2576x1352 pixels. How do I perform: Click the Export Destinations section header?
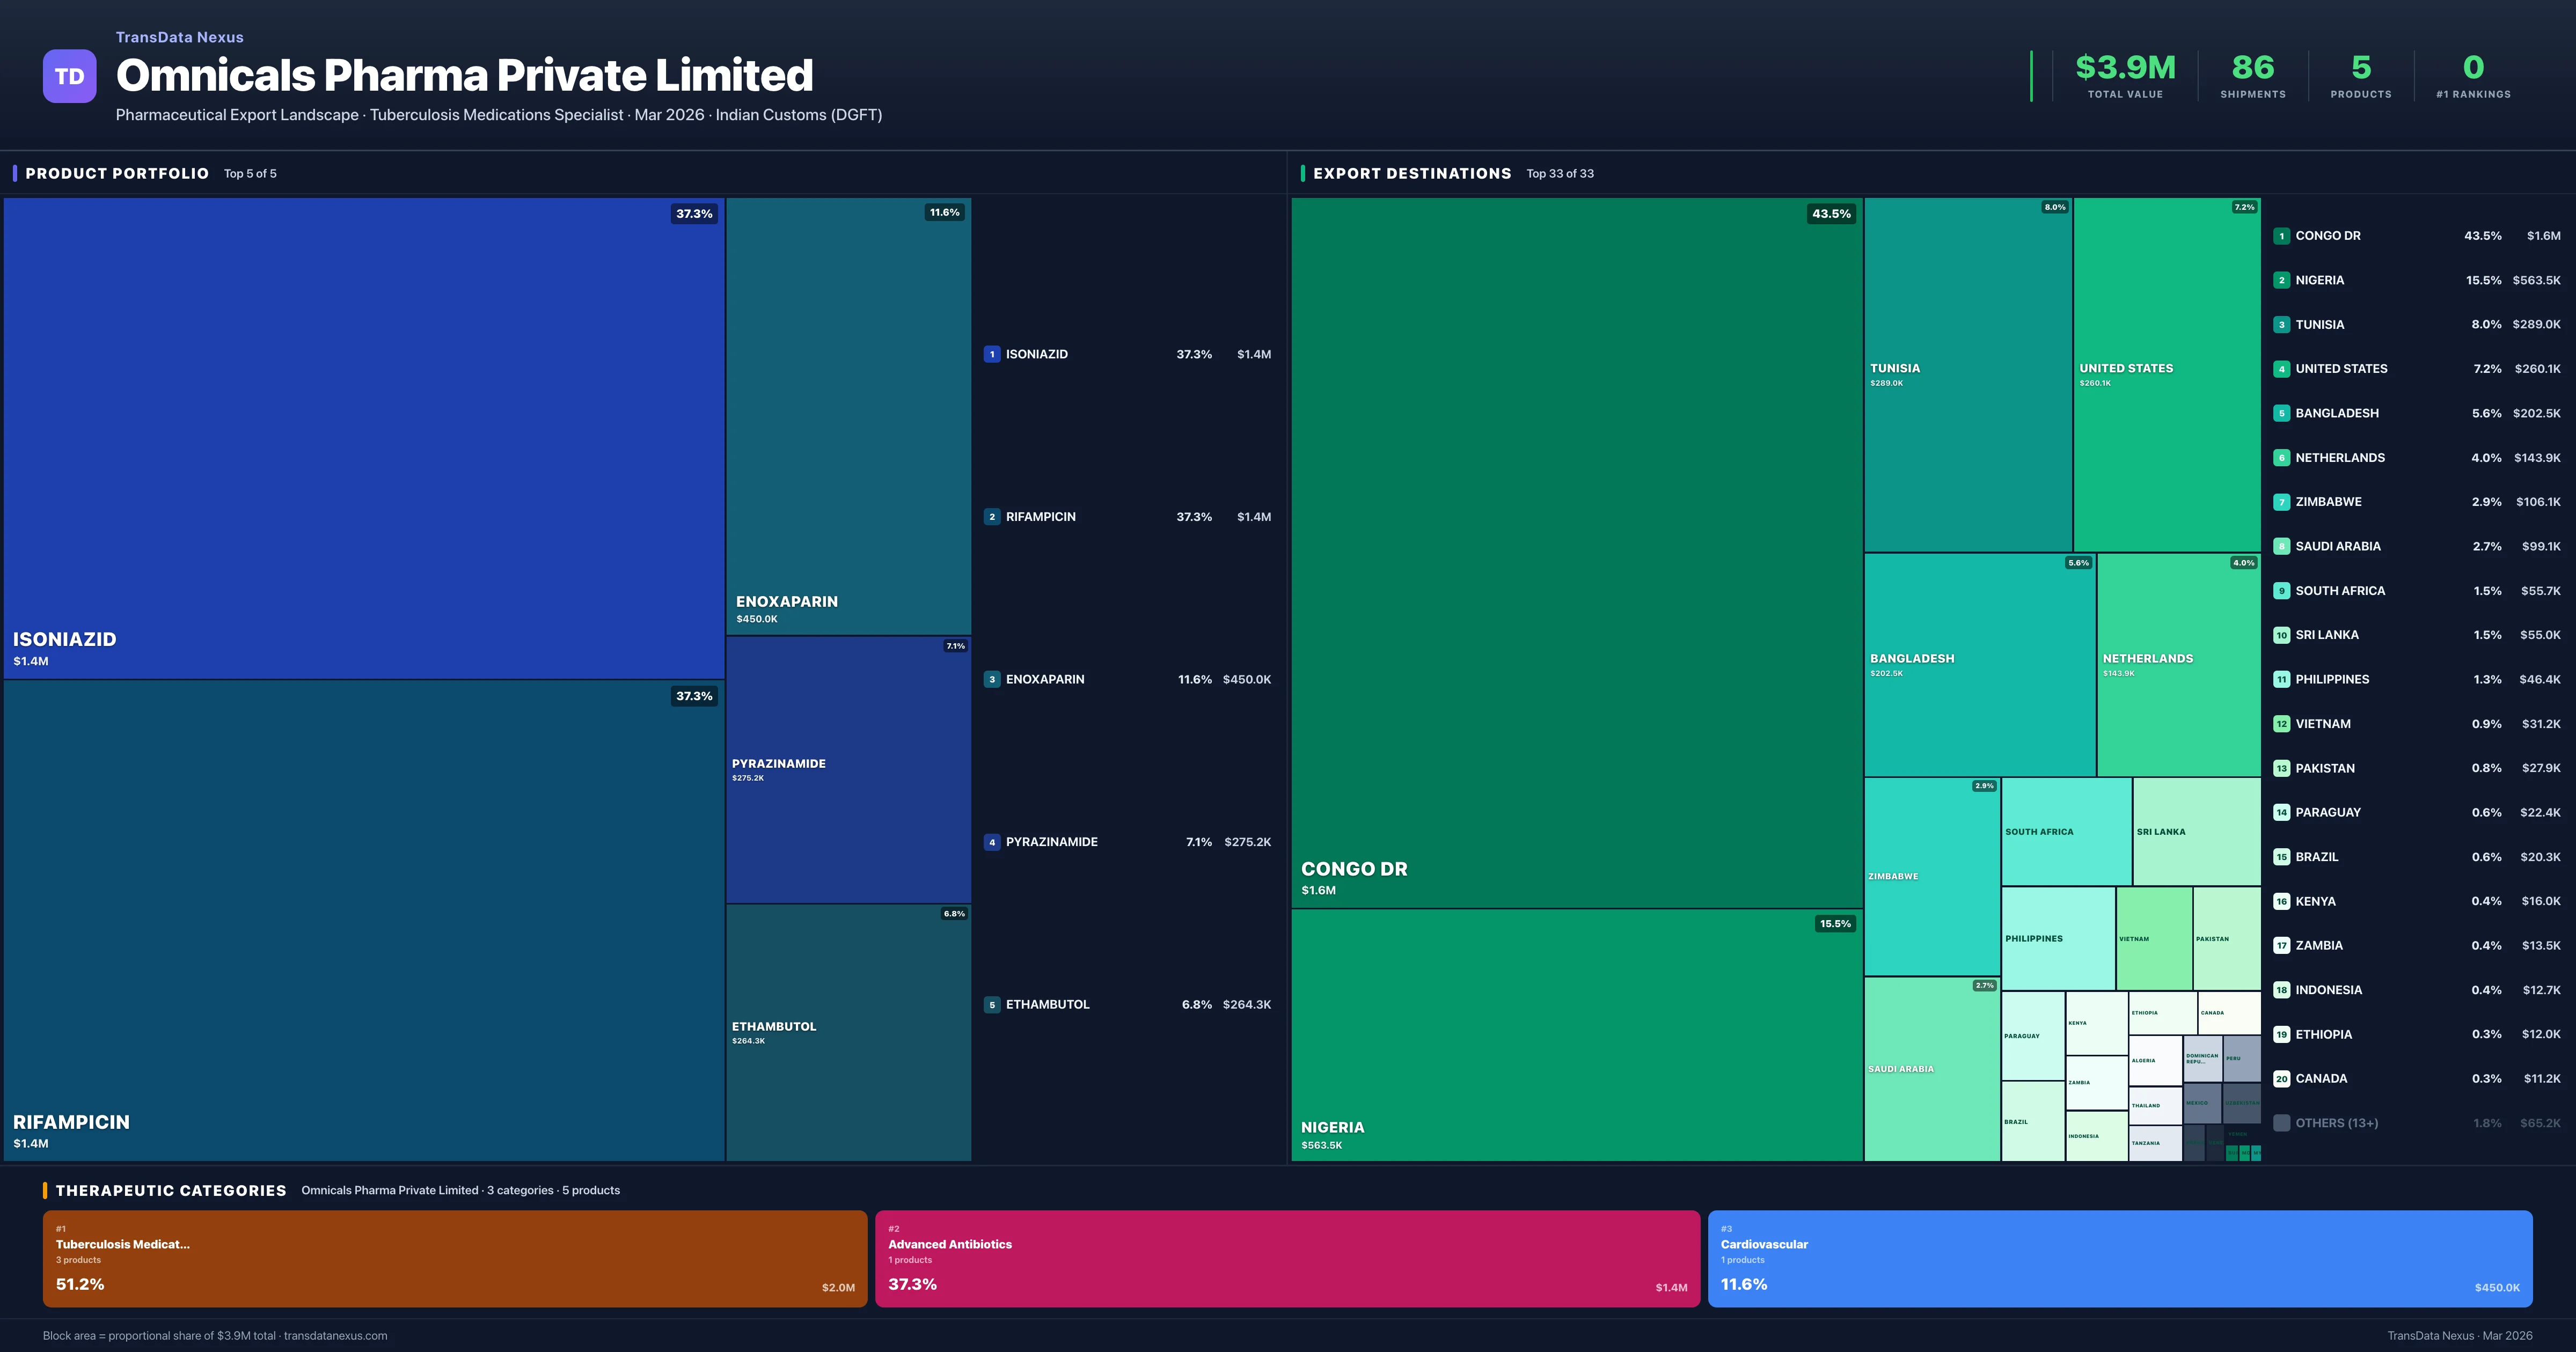pyautogui.click(x=1411, y=173)
